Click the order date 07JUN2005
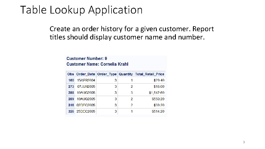The height and width of the screenshot is (149, 265). 86,86
